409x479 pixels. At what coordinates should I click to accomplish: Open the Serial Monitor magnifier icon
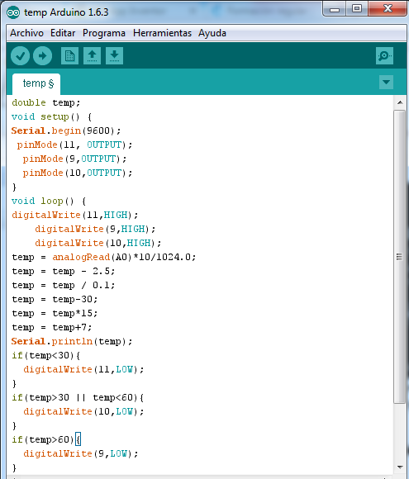(384, 56)
